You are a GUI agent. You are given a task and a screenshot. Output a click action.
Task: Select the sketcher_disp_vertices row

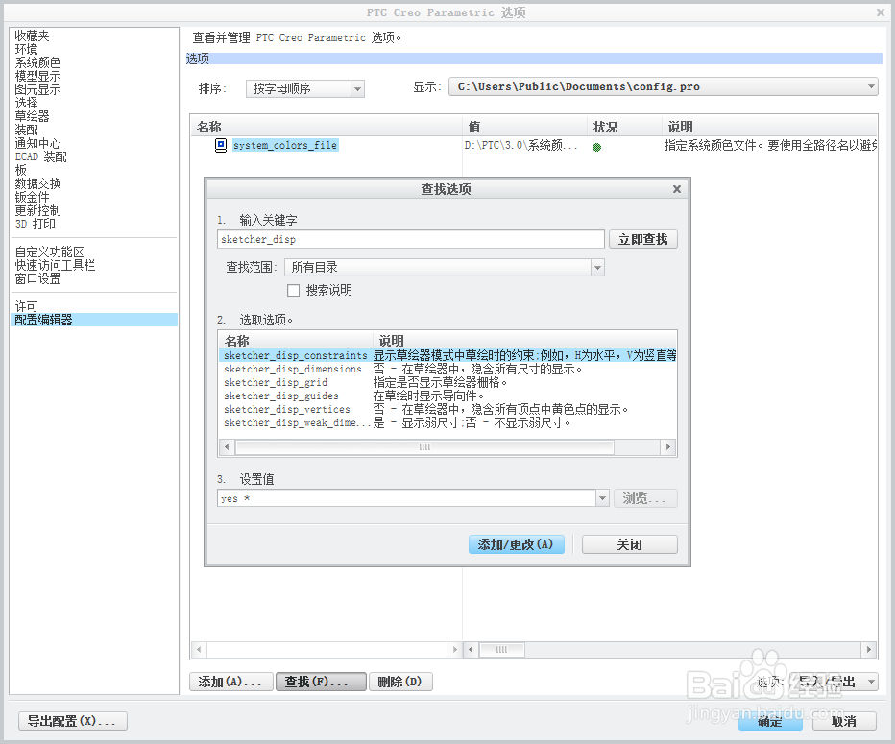tap(448, 410)
